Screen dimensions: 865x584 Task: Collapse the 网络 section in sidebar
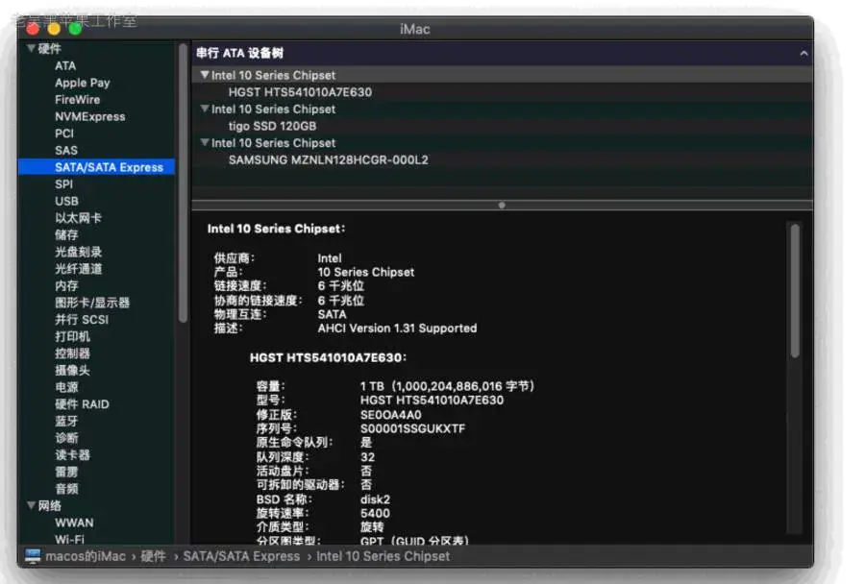(x=32, y=505)
